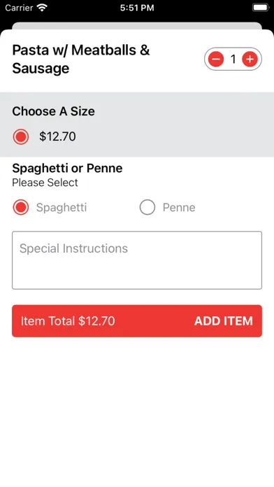The image size is (274, 487).
Task: Tap Item Total $12.70 on red bar
Action: tap(68, 321)
